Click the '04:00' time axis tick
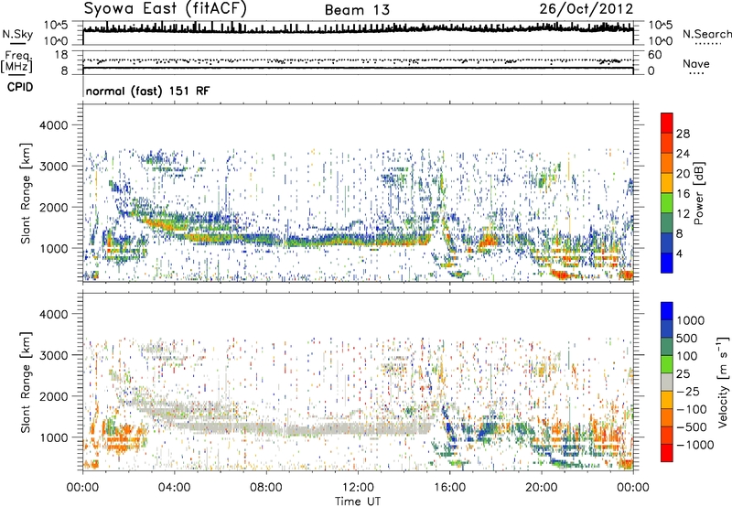 174,488
